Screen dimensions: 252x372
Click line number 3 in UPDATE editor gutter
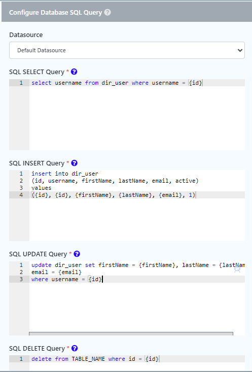tap(21, 279)
